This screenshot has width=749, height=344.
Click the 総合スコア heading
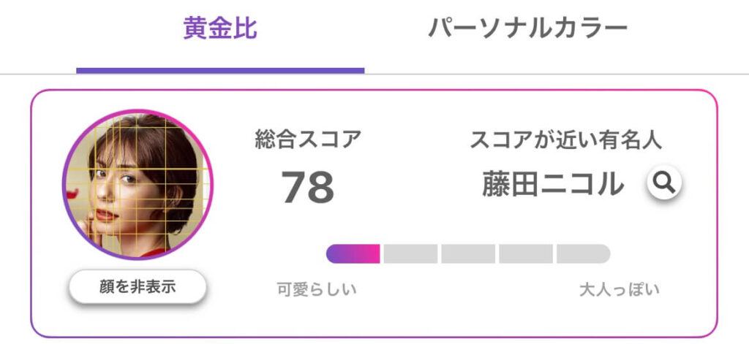308,139
